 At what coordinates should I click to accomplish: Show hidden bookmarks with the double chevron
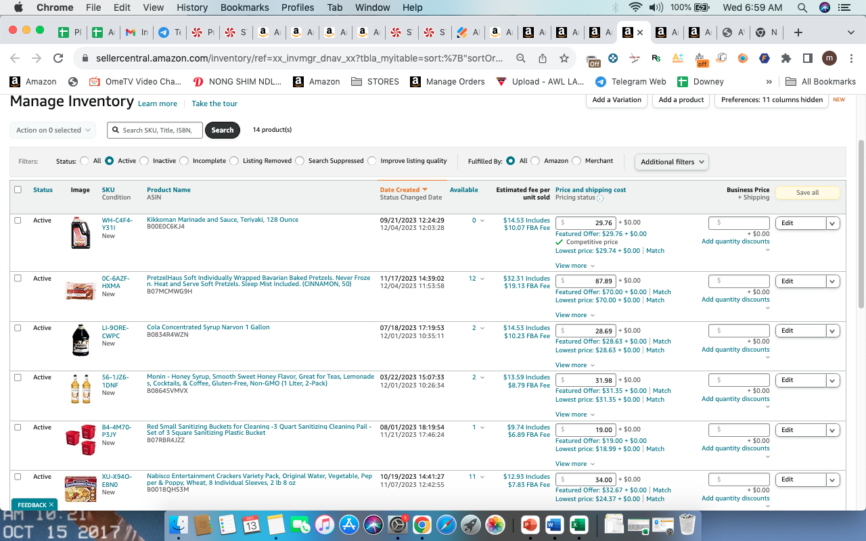pyautogui.click(x=769, y=82)
